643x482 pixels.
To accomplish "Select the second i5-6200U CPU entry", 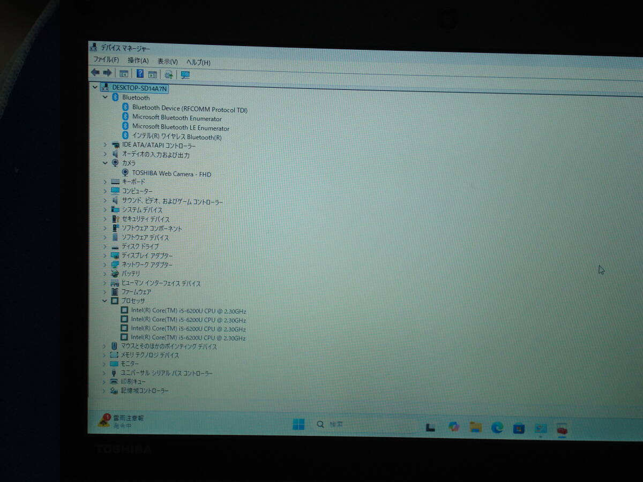I will click(x=188, y=320).
